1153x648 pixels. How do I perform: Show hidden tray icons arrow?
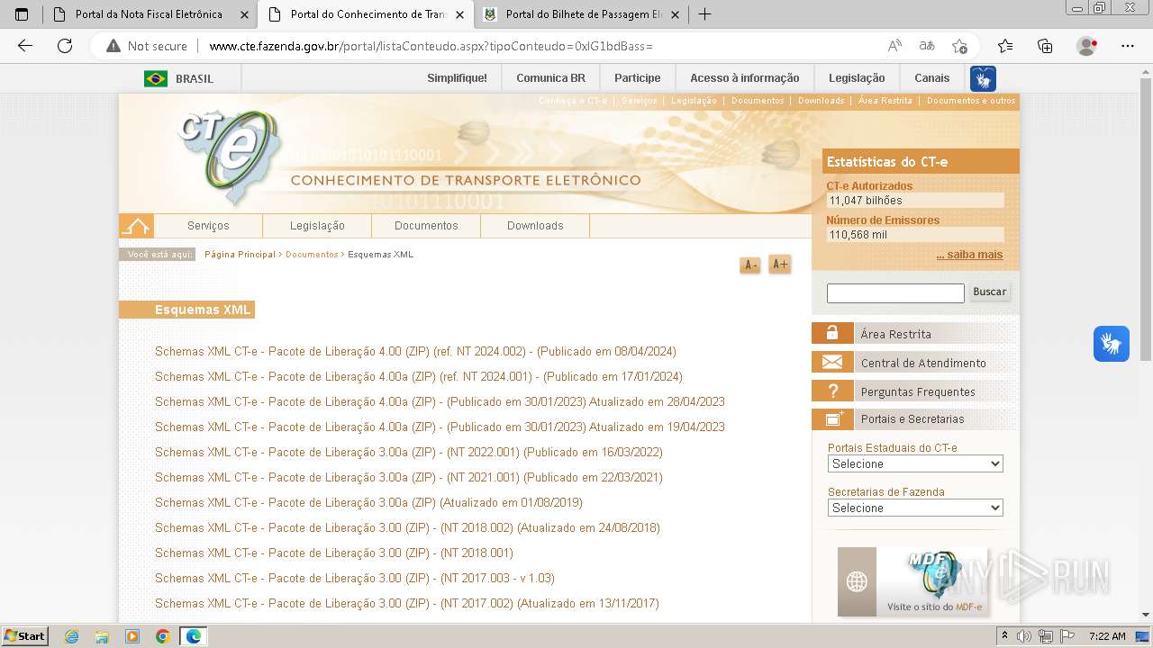[x=1004, y=636]
